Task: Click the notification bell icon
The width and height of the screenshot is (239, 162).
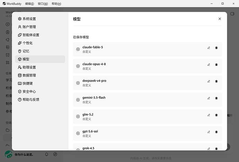Action: 47,154
